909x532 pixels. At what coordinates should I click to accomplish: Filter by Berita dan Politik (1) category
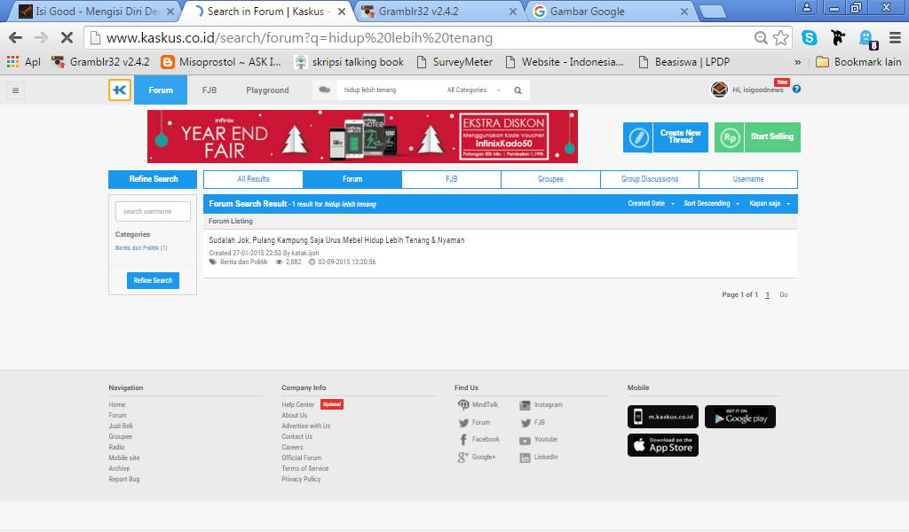click(x=141, y=247)
